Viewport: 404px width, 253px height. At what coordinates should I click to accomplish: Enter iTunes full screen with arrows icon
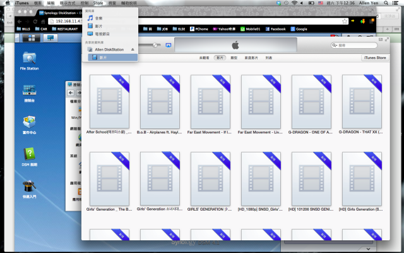(x=386, y=39)
